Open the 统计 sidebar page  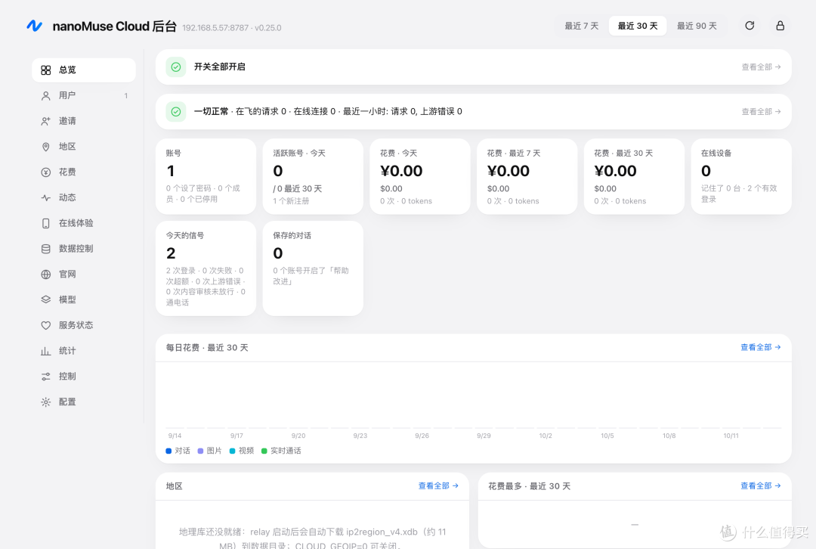click(x=84, y=351)
